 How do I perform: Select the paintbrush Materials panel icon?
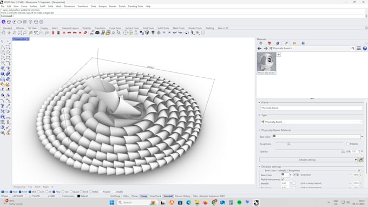click(286, 43)
